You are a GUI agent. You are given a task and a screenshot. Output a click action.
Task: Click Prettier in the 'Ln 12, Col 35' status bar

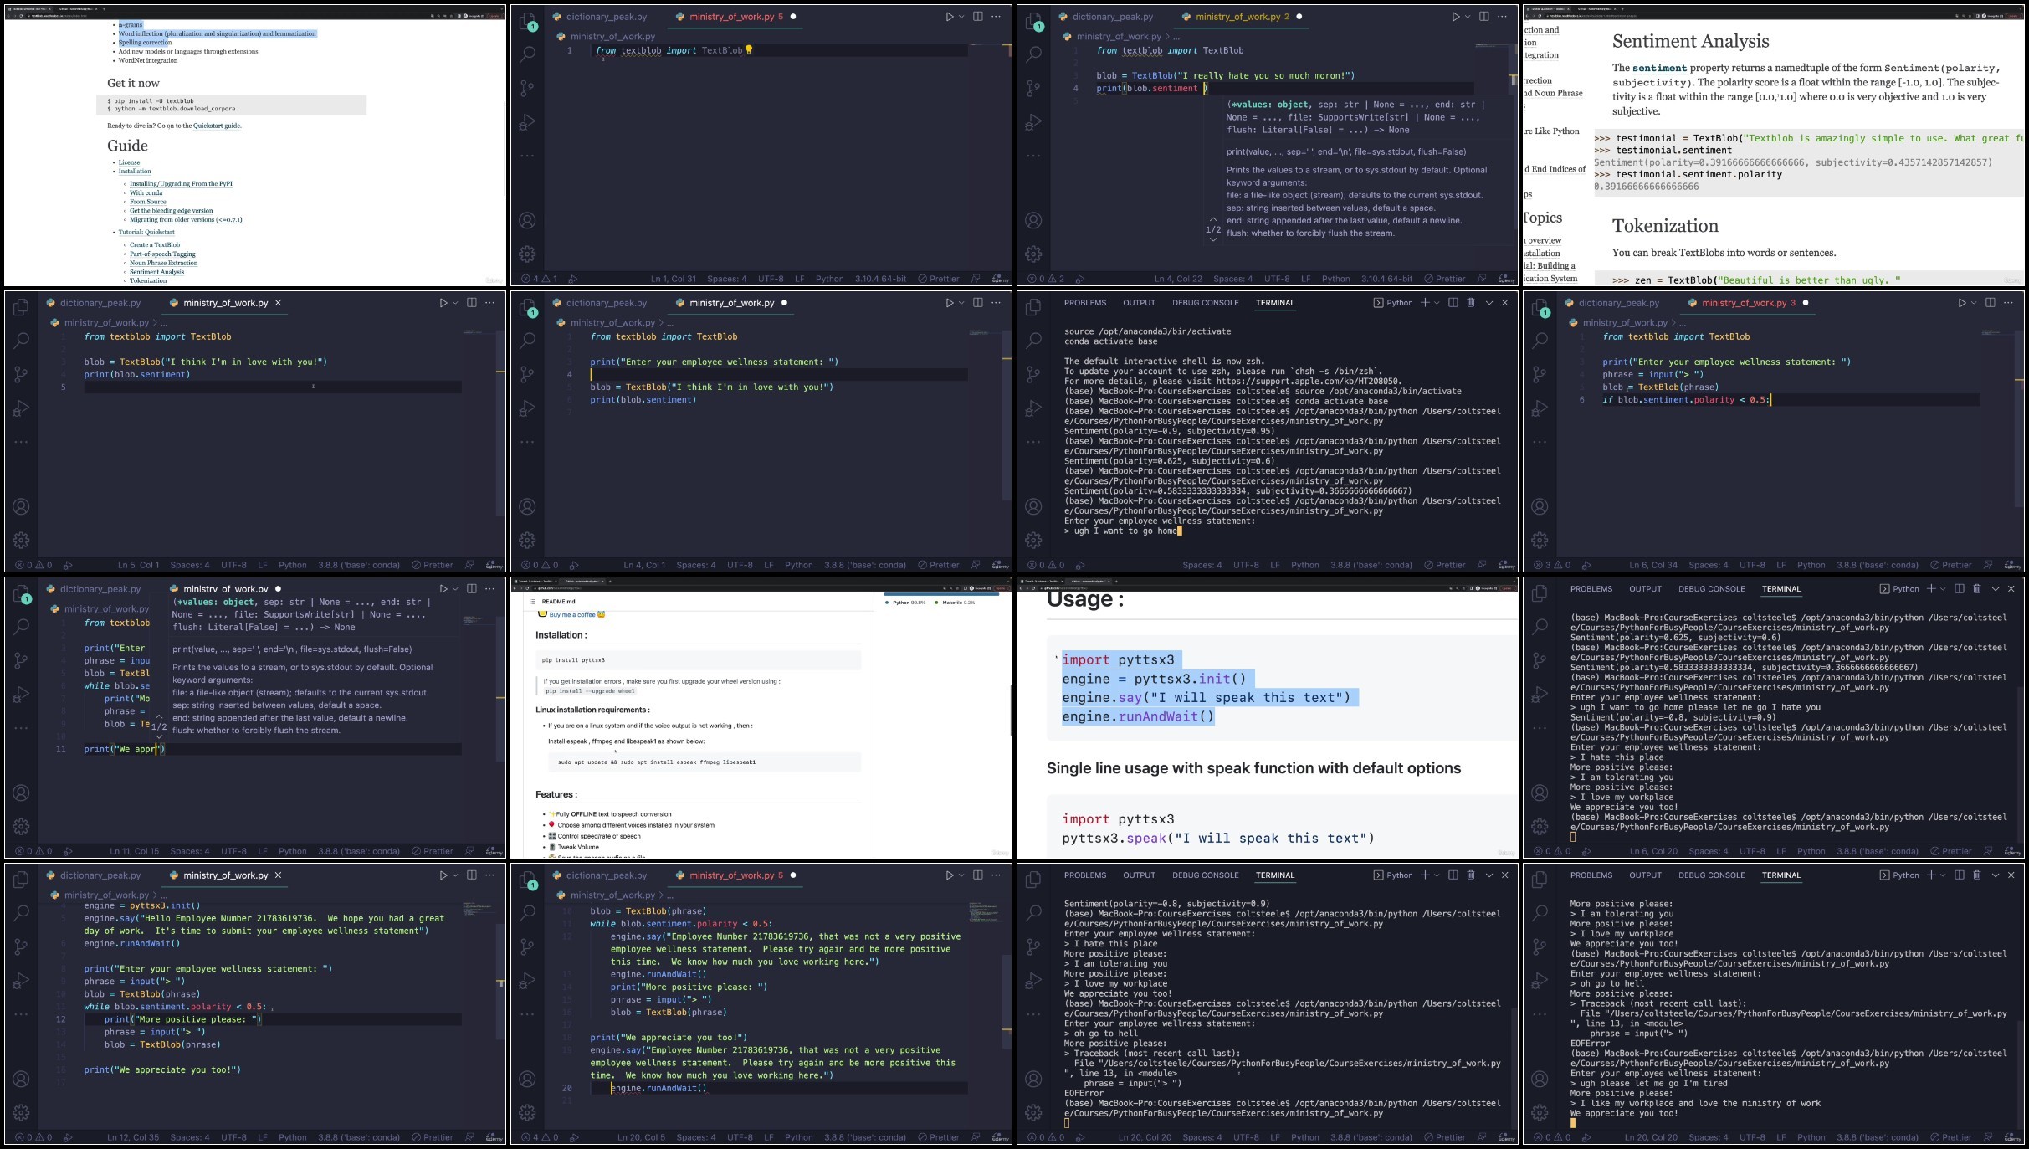pos(433,1137)
